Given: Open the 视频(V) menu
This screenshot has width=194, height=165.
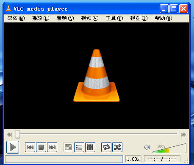Looking at the screenshot, I should (x=90, y=18).
